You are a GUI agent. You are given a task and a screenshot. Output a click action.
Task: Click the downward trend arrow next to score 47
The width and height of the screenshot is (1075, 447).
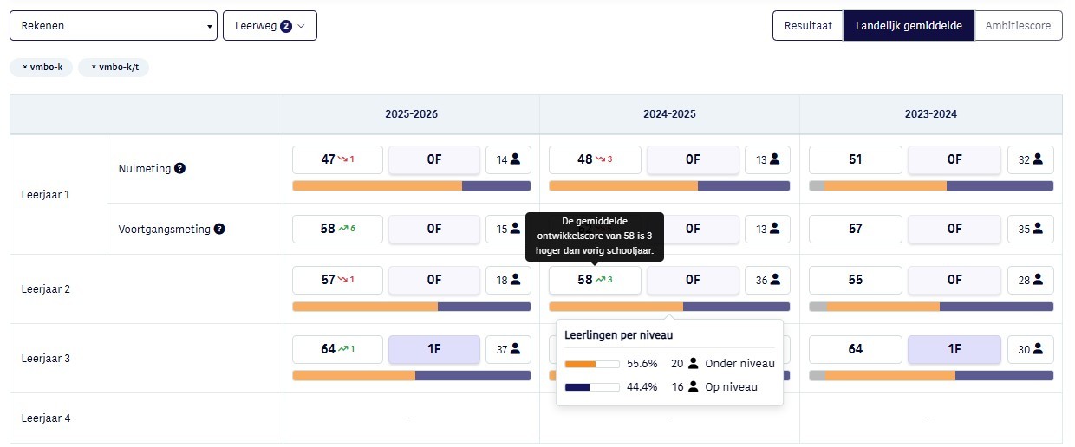(x=342, y=159)
